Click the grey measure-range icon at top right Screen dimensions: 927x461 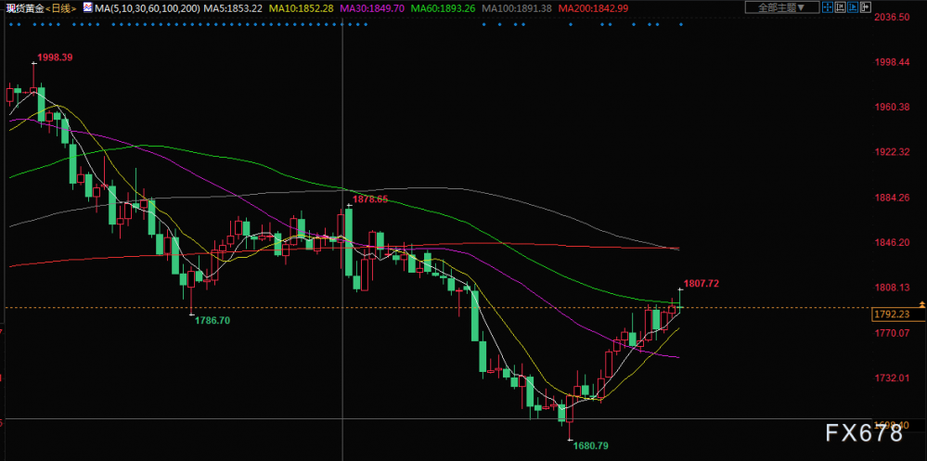(840, 7)
